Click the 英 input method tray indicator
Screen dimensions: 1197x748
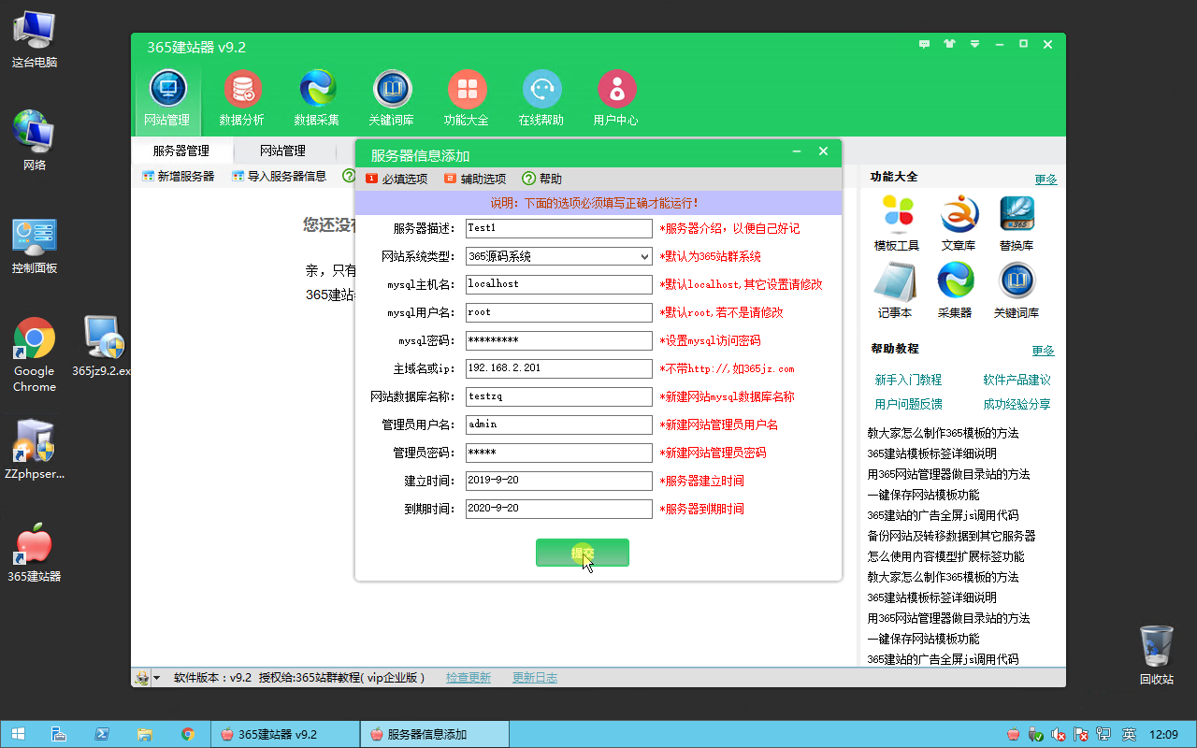(x=1129, y=734)
